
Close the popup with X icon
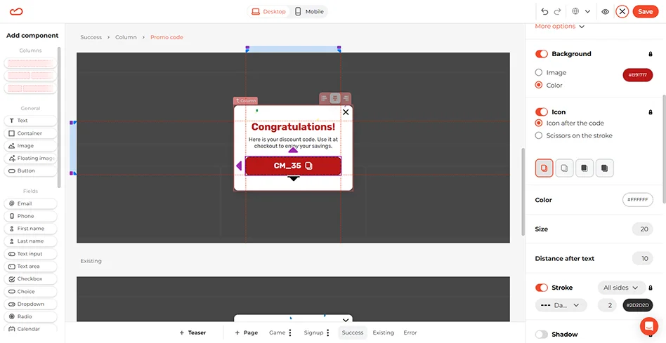pyautogui.click(x=346, y=112)
